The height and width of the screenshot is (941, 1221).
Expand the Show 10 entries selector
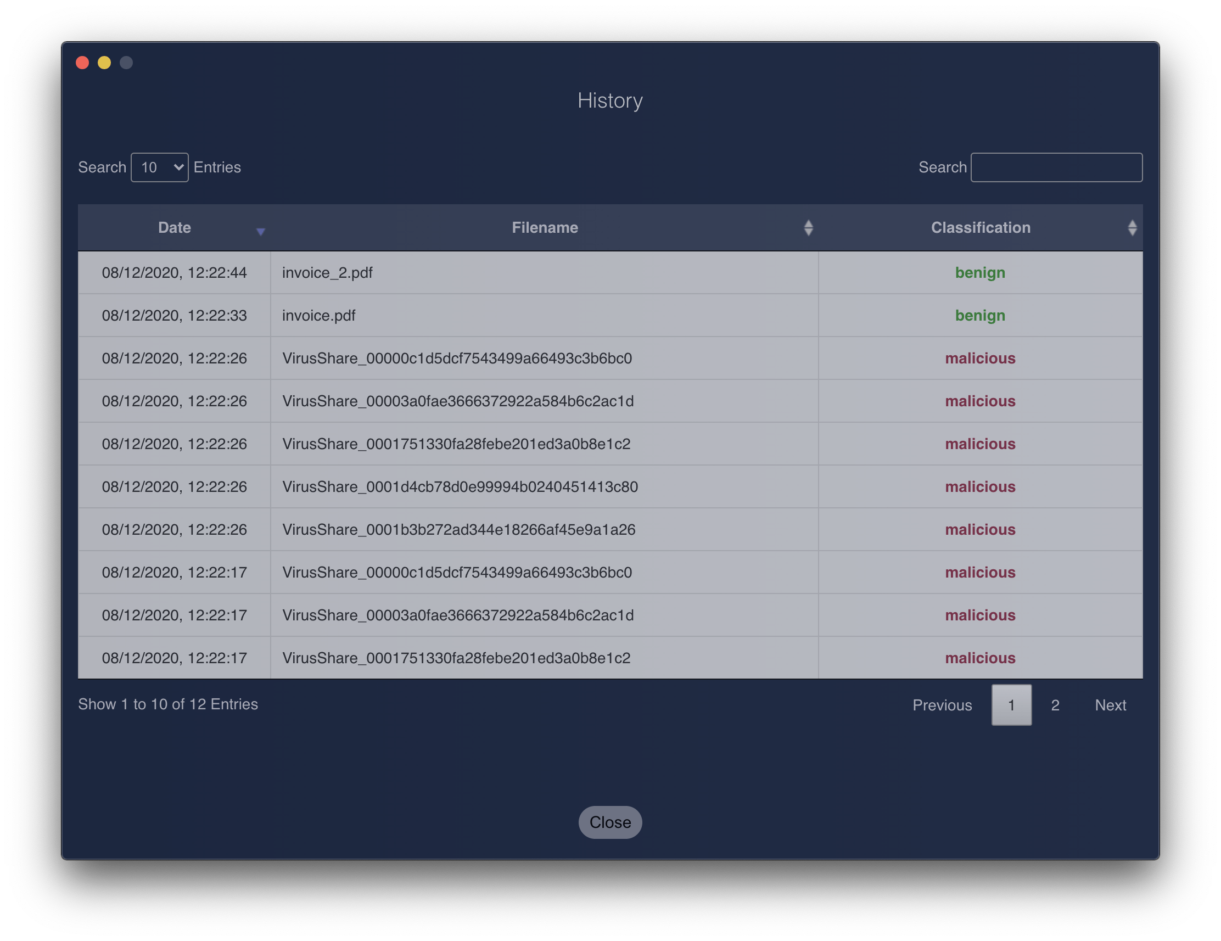click(159, 167)
